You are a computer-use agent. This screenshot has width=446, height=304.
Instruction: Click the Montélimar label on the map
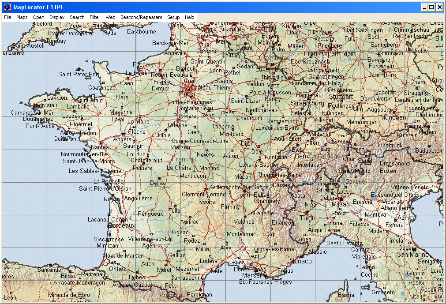point(241,234)
